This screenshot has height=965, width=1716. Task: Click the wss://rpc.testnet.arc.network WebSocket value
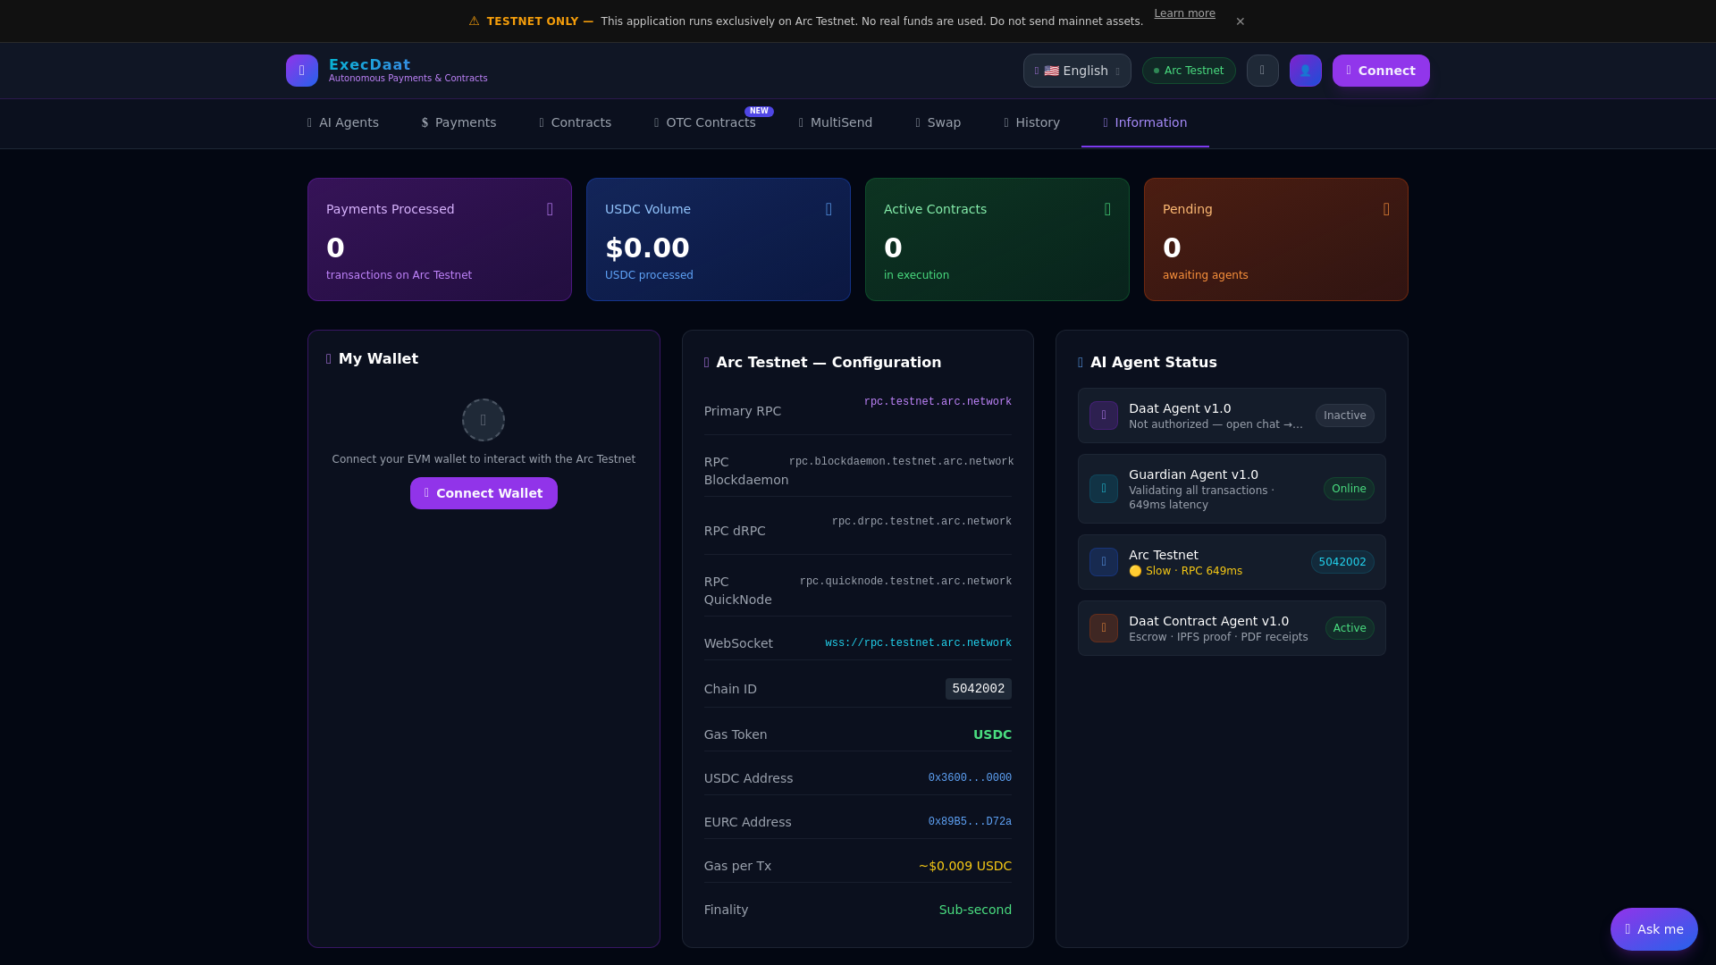tap(918, 643)
